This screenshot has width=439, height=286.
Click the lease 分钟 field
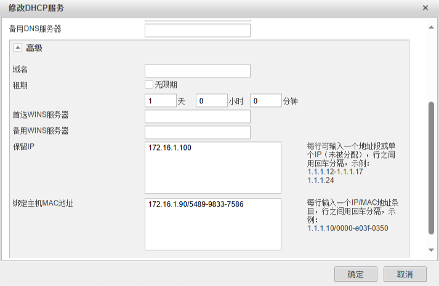tap(266, 101)
